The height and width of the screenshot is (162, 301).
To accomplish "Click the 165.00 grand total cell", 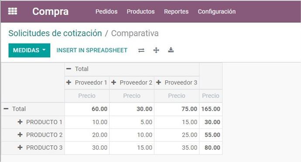I will tap(211, 109).
